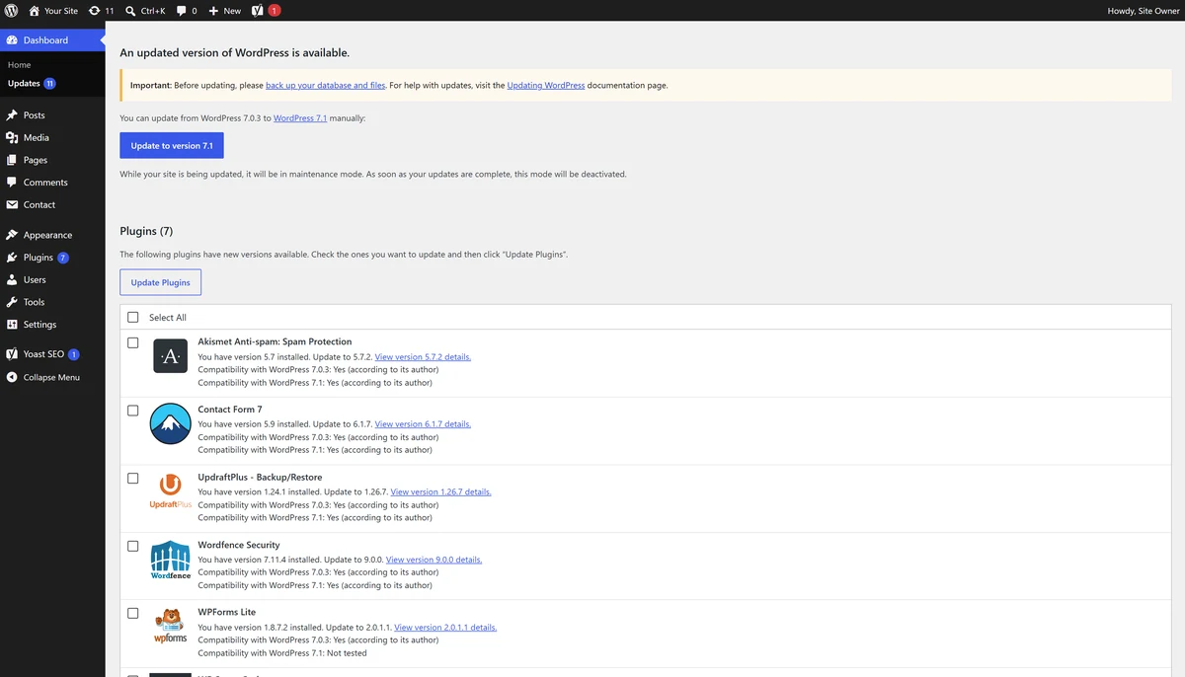Open the Updating WordPress documentation link
The height and width of the screenshot is (677, 1185).
(546, 86)
